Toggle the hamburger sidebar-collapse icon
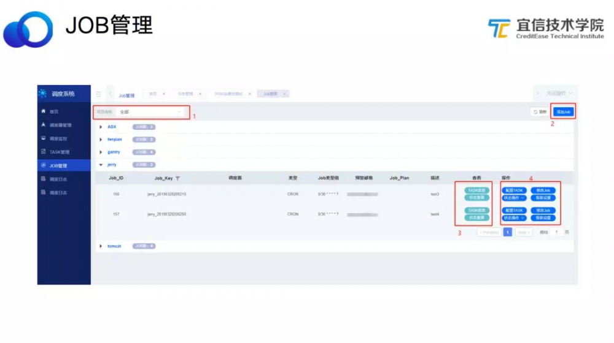The width and height of the screenshot is (614, 343). [99, 94]
